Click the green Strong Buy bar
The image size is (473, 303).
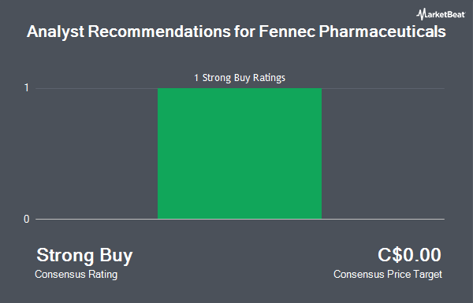pyautogui.click(x=240, y=153)
